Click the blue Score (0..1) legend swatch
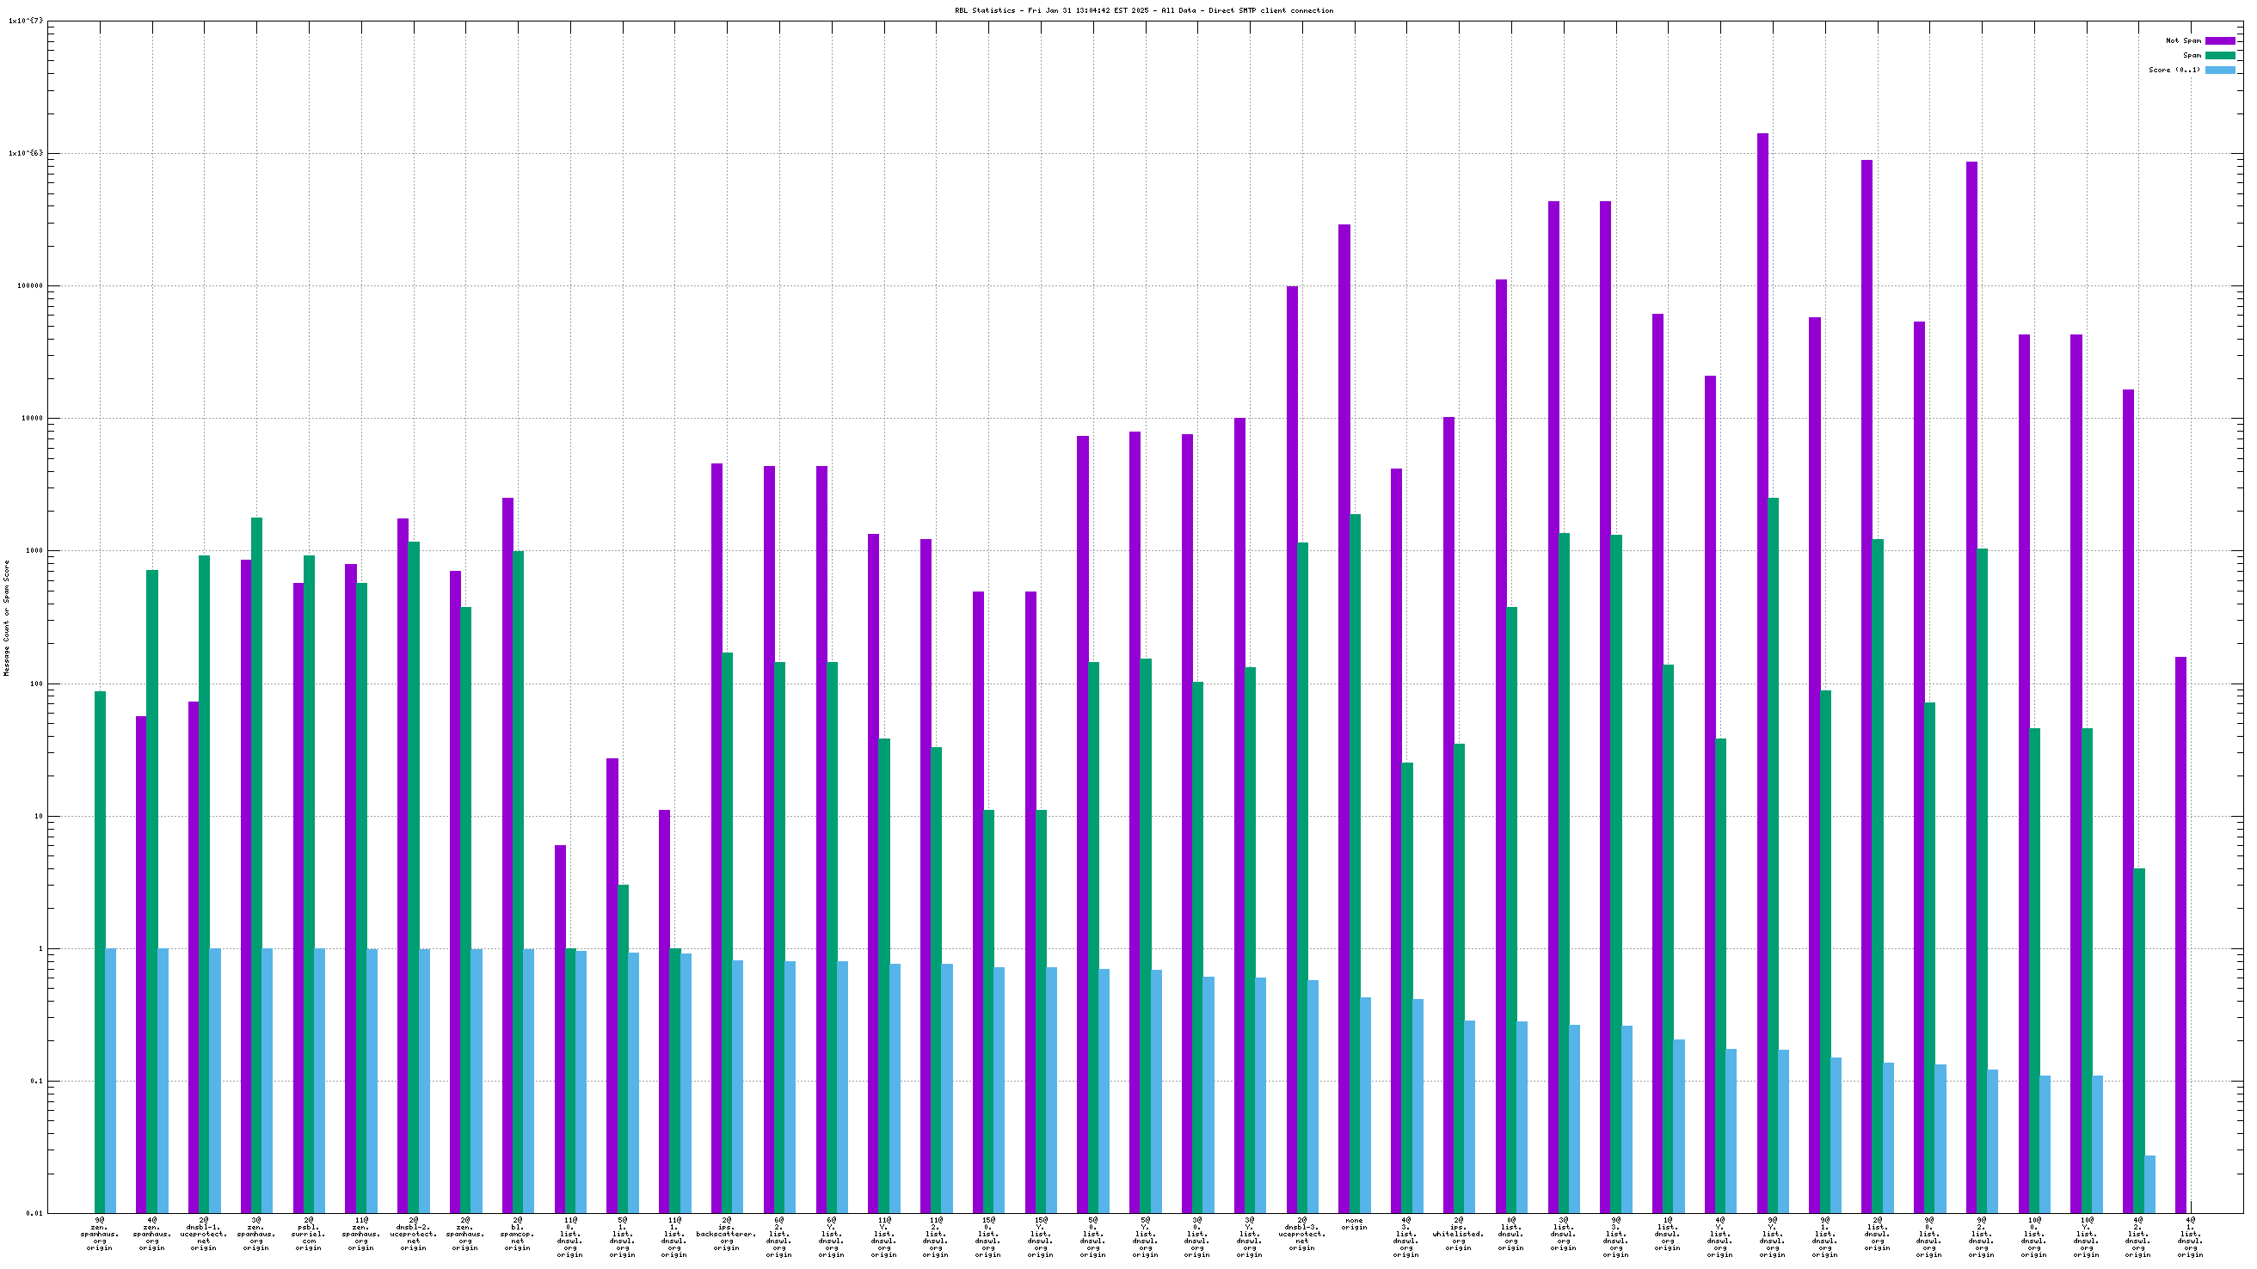The height and width of the screenshot is (1269, 2257). (x=2219, y=70)
